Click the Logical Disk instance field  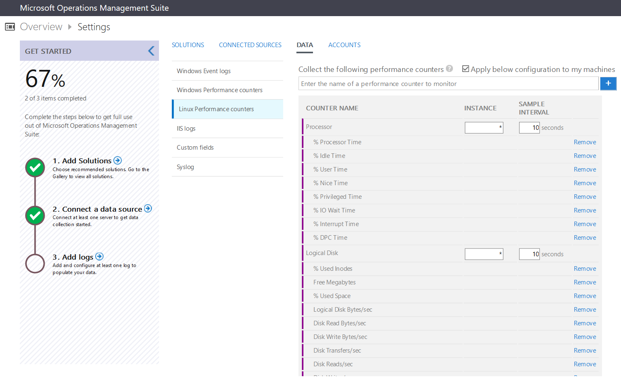coord(484,254)
